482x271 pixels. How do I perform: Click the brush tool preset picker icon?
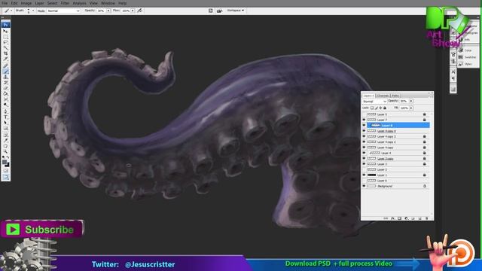pyautogui.click(x=6, y=11)
